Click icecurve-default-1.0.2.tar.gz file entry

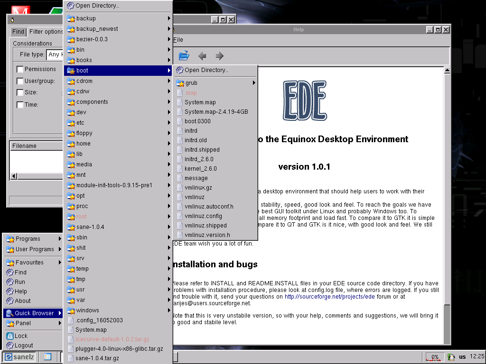pos(118,339)
